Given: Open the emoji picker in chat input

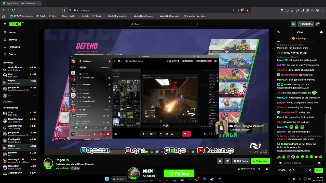Looking at the screenshot, I should (x=319, y=163).
